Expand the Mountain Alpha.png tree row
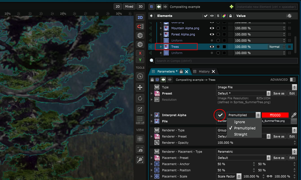 click(161, 28)
